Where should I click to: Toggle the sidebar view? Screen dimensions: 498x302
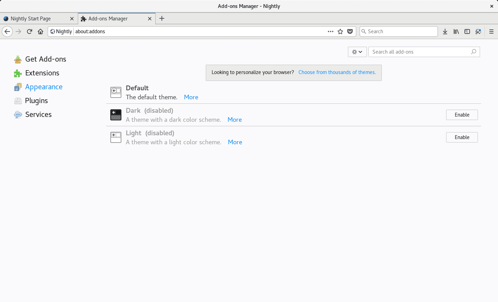467,31
